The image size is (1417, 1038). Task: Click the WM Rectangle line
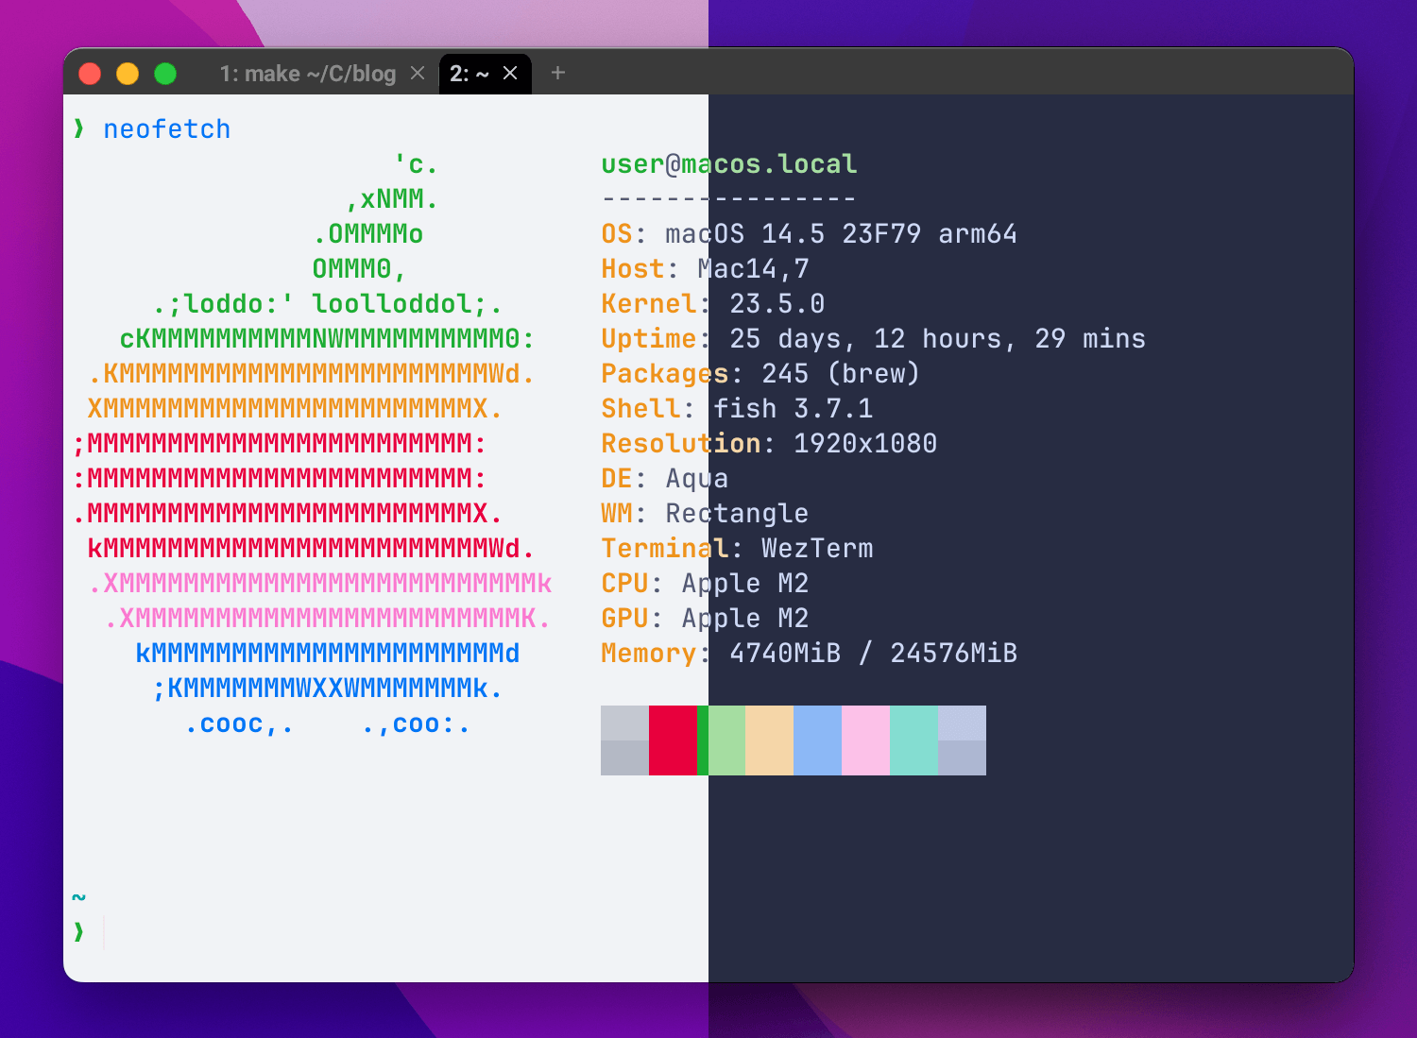[705, 514]
